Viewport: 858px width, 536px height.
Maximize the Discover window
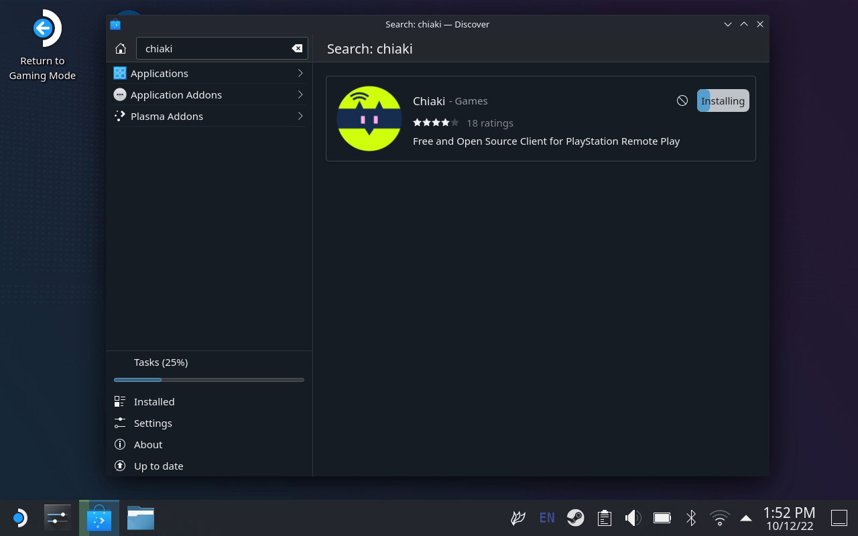(744, 24)
